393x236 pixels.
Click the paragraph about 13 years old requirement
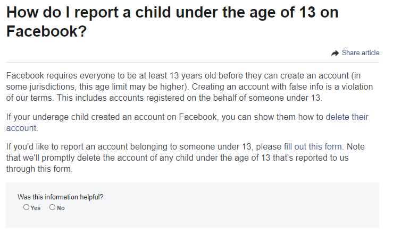189,87
